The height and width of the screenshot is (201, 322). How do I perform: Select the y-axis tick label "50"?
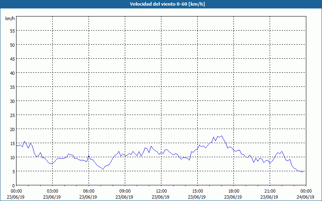(12, 45)
